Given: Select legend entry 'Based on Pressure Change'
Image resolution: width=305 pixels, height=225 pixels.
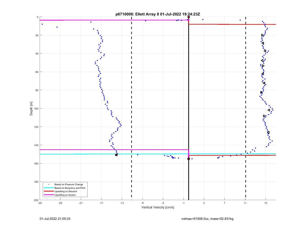Looking at the screenshot, I should coord(69,184).
